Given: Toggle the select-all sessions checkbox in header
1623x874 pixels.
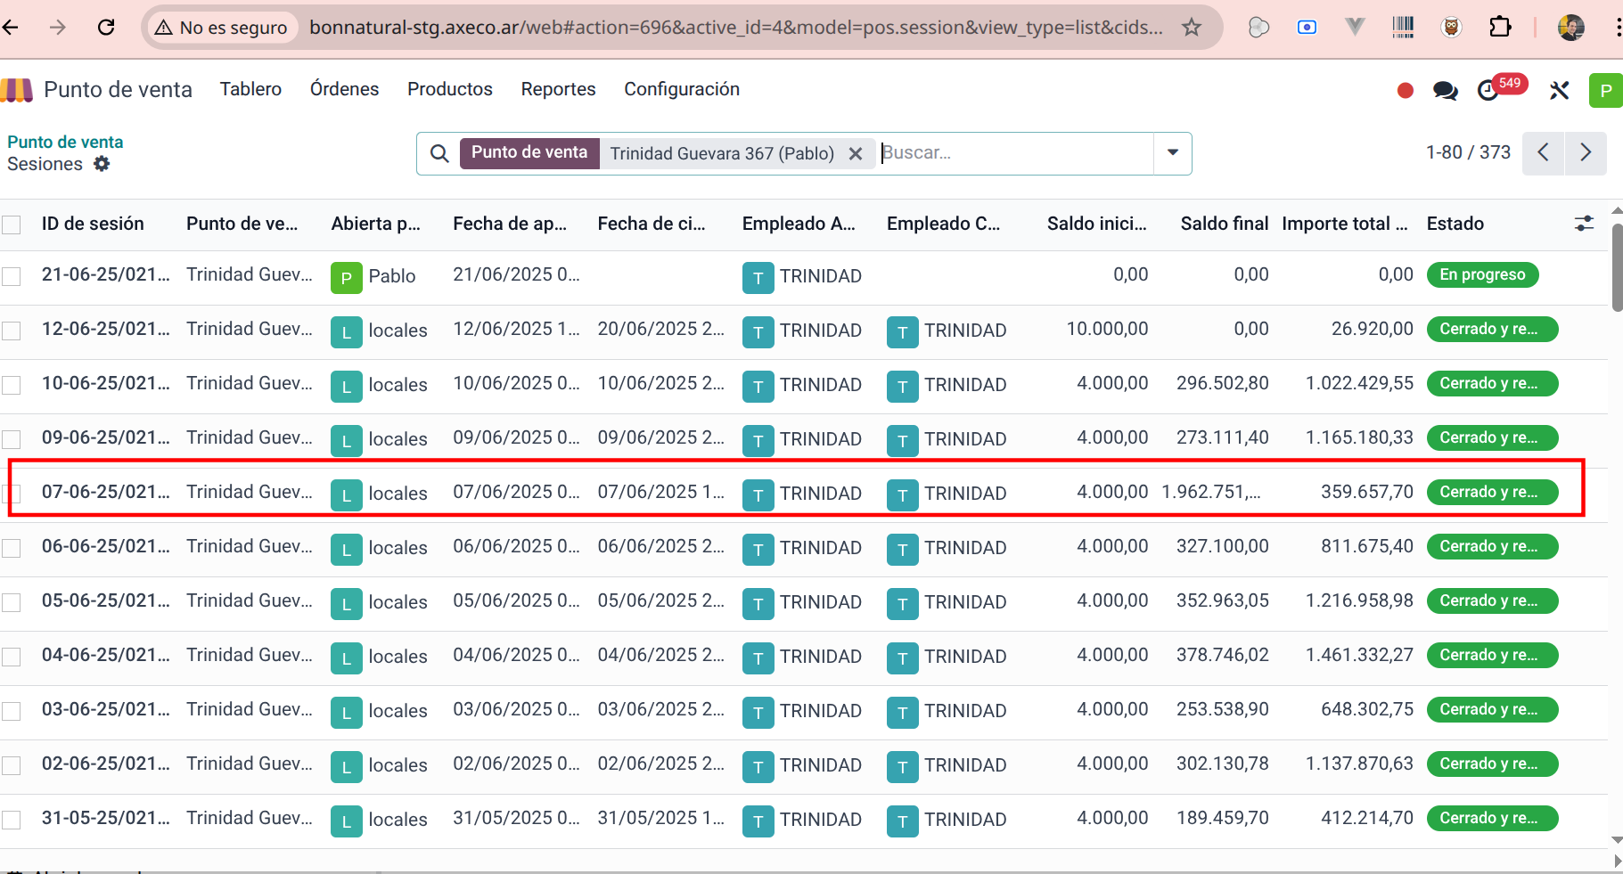Looking at the screenshot, I should click(x=12, y=225).
